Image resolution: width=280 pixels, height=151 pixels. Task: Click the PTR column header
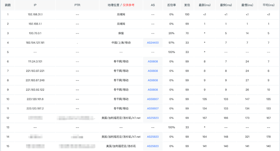coord(77,5)
